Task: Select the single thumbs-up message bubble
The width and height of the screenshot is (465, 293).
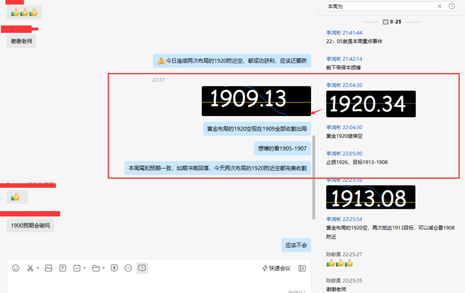Action: [x=17, y=197]
